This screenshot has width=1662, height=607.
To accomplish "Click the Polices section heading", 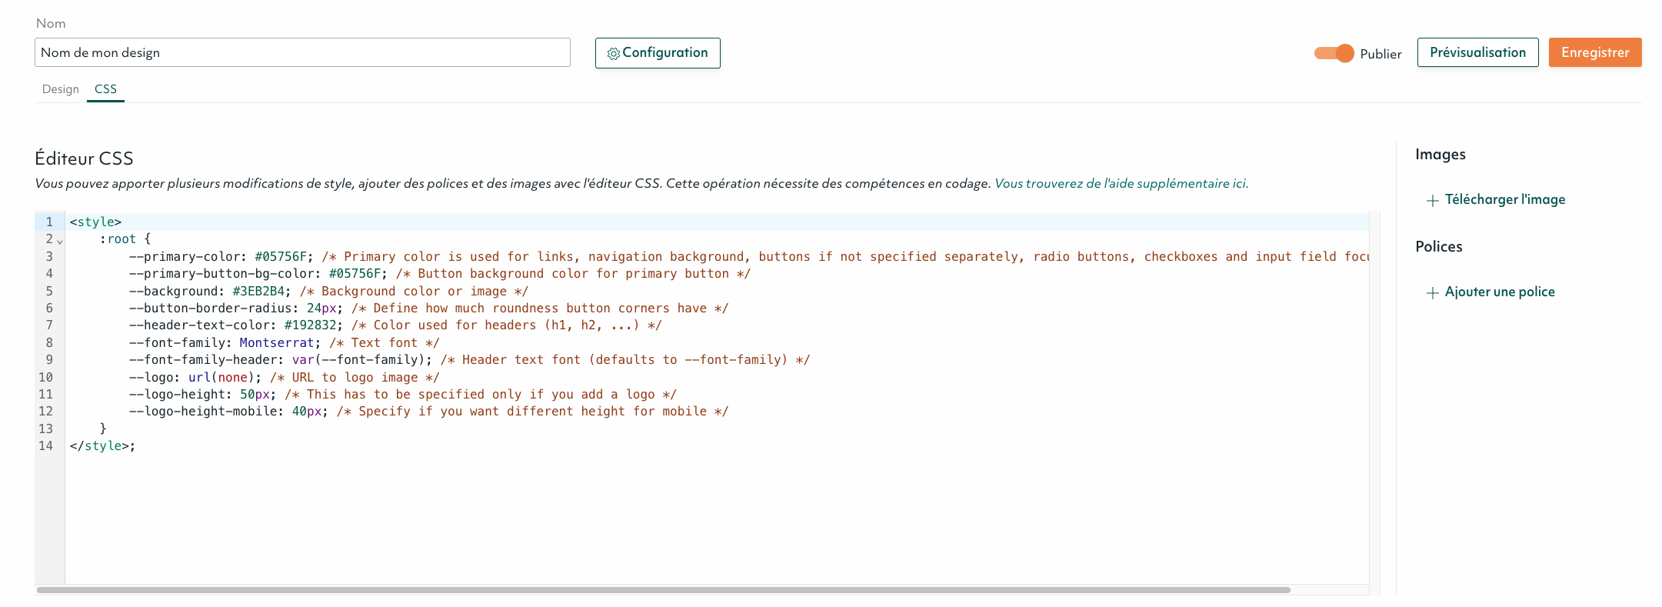I will click(1439, 247).
